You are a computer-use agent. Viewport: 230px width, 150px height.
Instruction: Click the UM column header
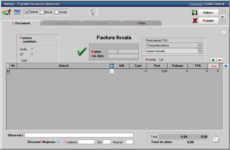pos(122,66)
